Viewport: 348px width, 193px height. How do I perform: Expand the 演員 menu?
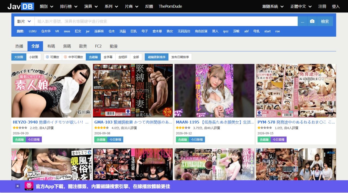(x=91, y=6)
